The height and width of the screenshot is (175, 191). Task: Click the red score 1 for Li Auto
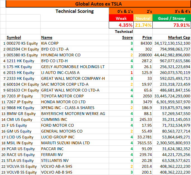tap(121, 73)
